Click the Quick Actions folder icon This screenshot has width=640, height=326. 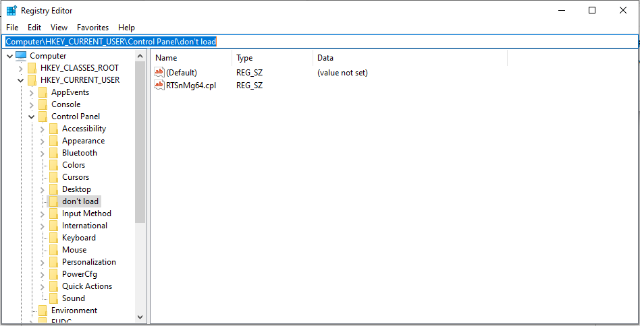pos(53,286)
